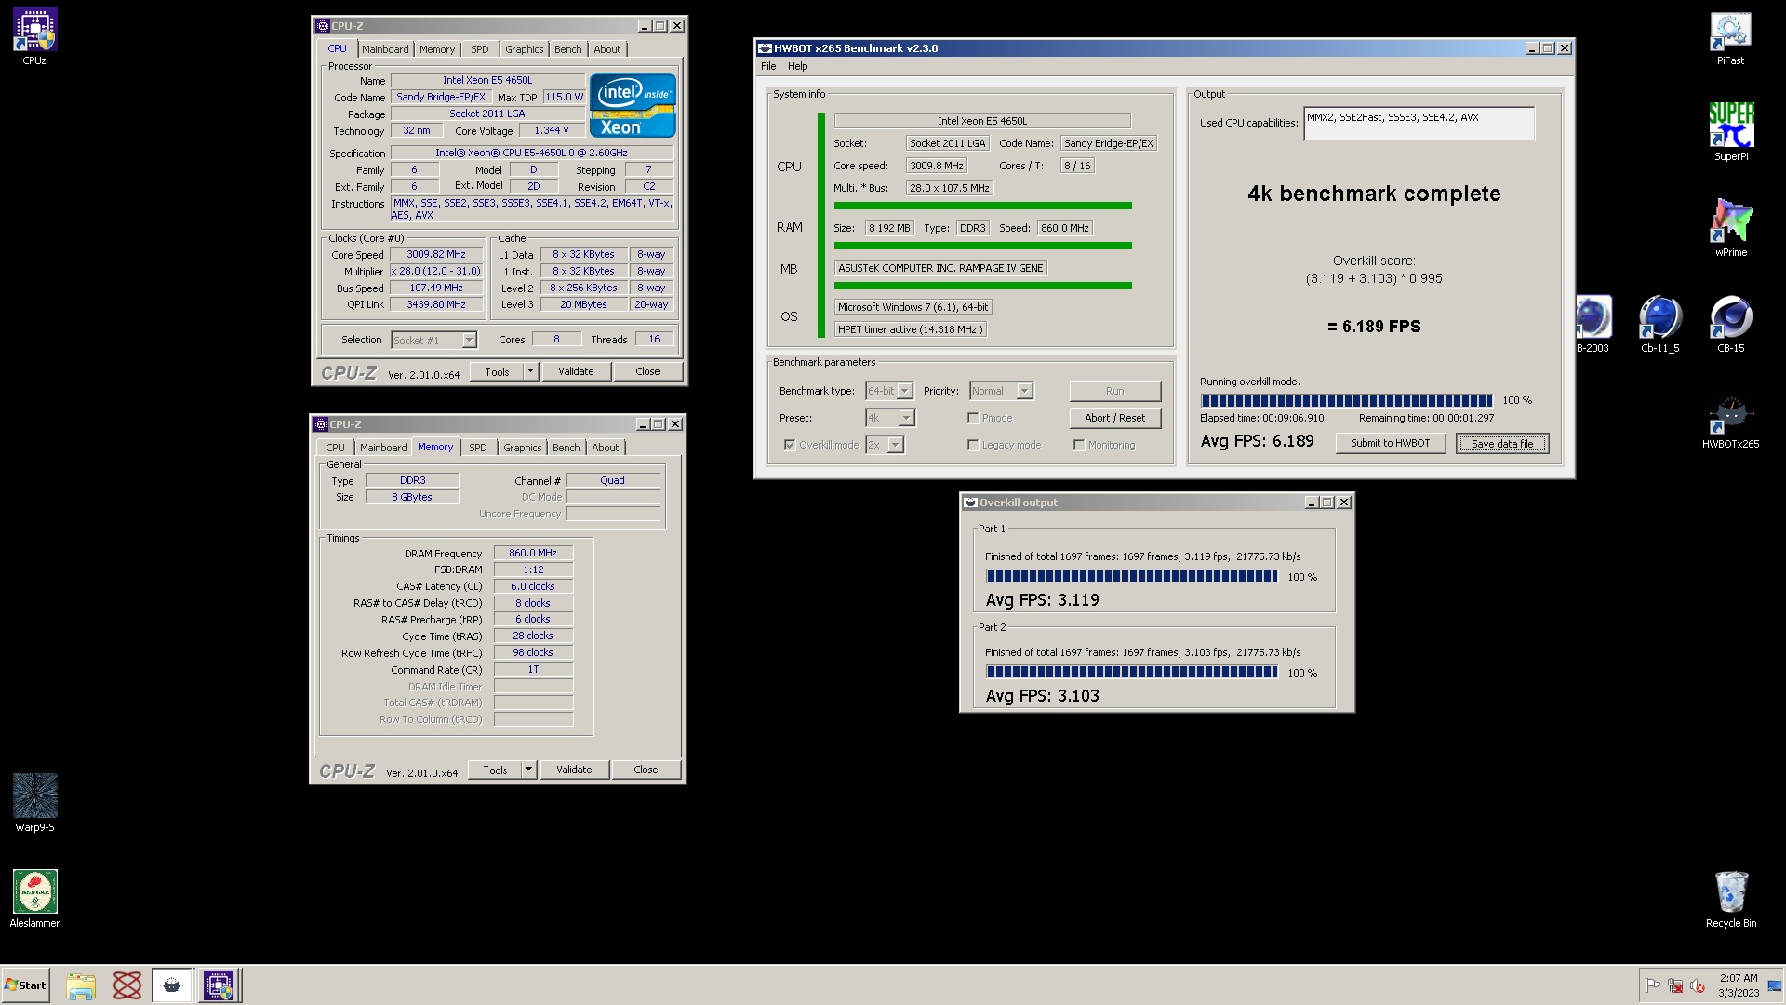Open Windows Explorer from the taskbar
The image size is (1786, 1005).
[81, 985]
